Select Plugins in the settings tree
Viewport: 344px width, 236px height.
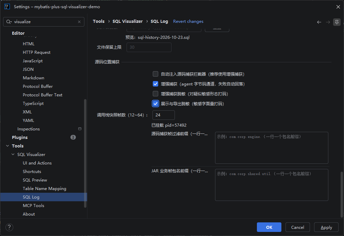click(x=20, y=137)
